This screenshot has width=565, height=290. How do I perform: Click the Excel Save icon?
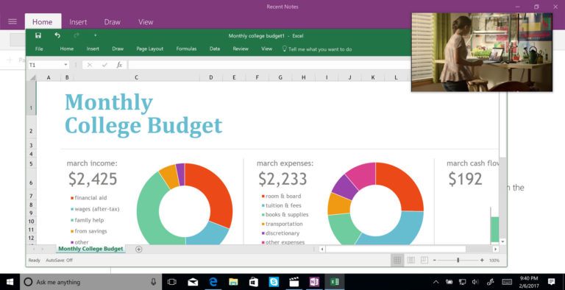click(38, 35)
